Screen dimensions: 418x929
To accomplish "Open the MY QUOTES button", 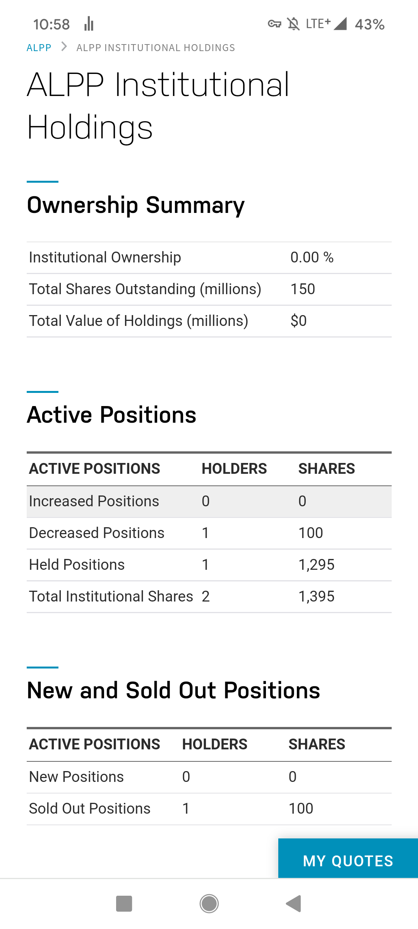I will pos(348,860).
